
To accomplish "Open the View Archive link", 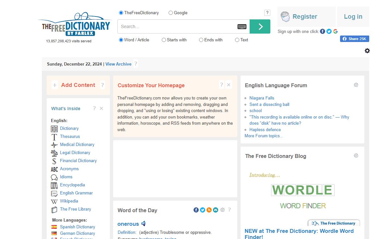I will tap(118, 64).
